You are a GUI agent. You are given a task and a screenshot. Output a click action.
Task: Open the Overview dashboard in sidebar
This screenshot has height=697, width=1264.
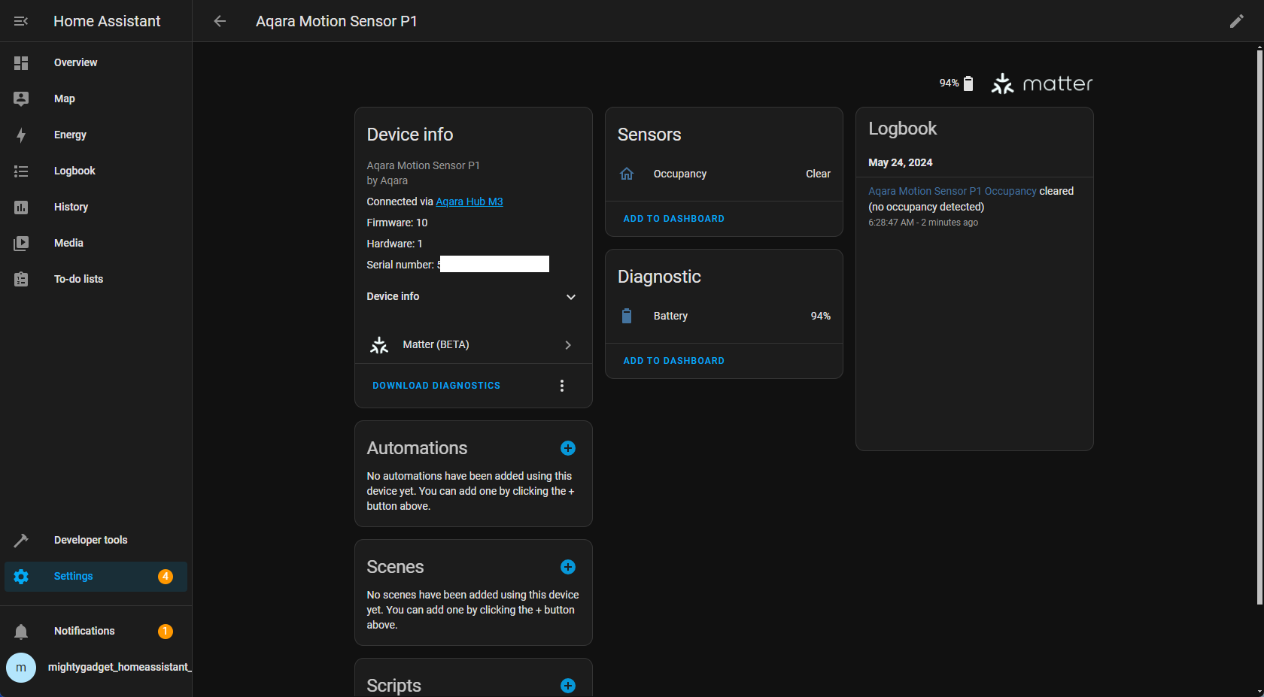[x=75, y=62]
